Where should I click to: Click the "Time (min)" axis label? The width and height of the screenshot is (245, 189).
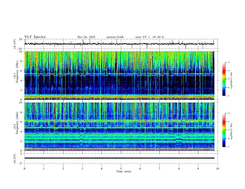[x=124, y=171]
